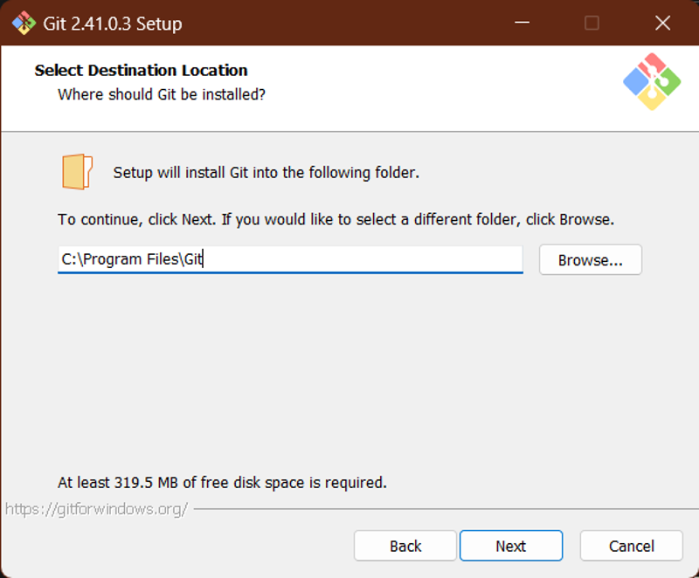Click the "To continue, click Next" instruction text
Image resolution: width=699 pixels, height=578 pixels.
click(336, 219)
